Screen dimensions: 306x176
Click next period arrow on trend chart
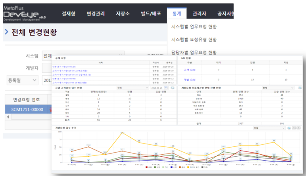point(298,128)
